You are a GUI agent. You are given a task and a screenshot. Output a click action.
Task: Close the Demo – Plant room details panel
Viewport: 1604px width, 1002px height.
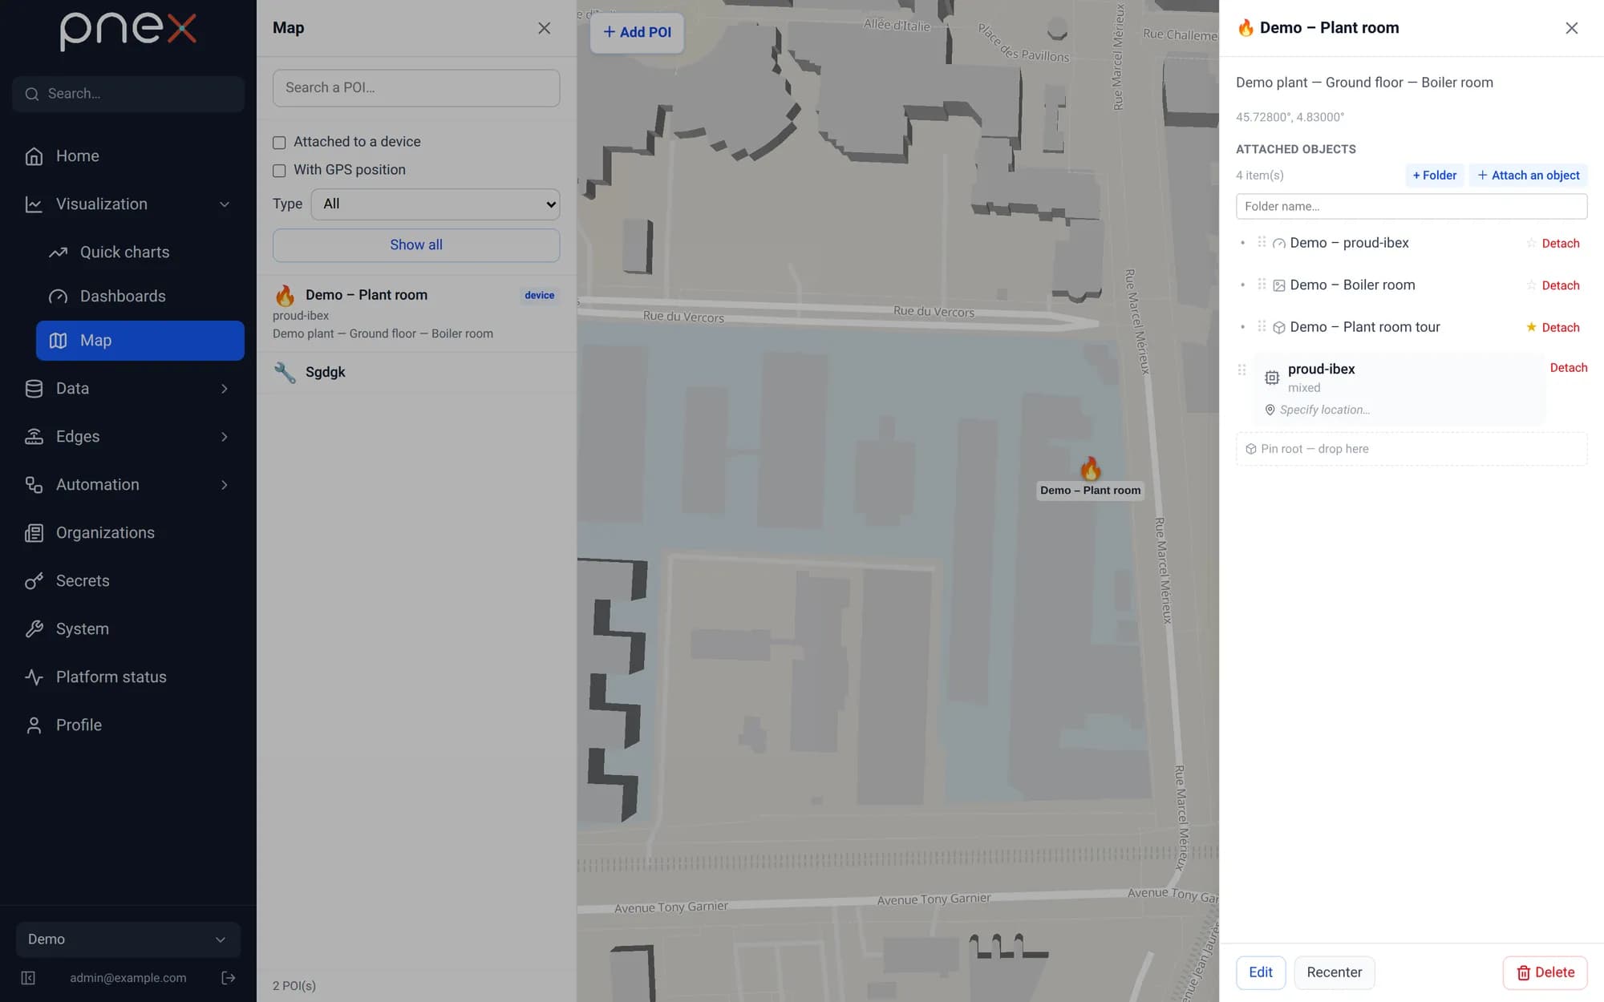[x=1571, y=28]
